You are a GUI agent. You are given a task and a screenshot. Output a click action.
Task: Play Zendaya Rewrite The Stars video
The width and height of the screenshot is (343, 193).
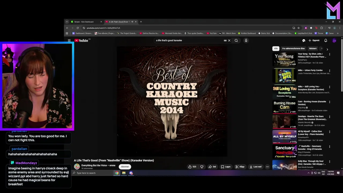pos(284,122)
